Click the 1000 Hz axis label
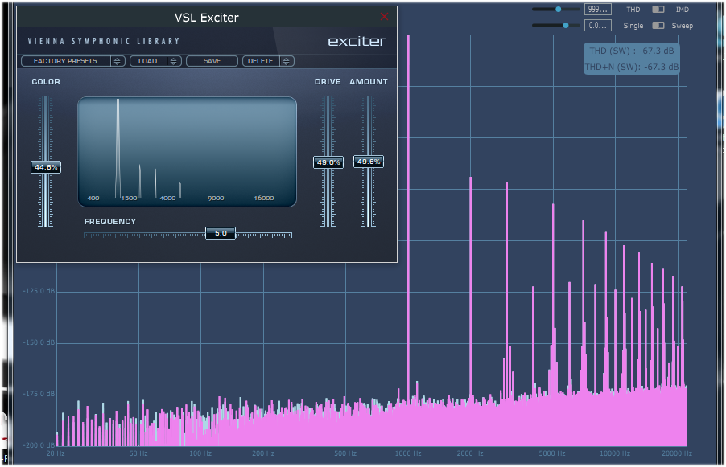The image size is (726, 467). [408, 453]
